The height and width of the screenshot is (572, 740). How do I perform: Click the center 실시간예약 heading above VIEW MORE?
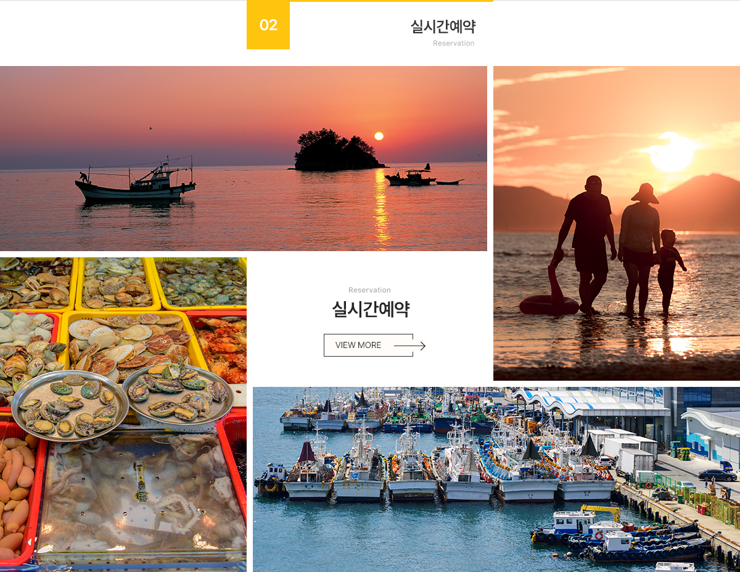coord(371,309)
